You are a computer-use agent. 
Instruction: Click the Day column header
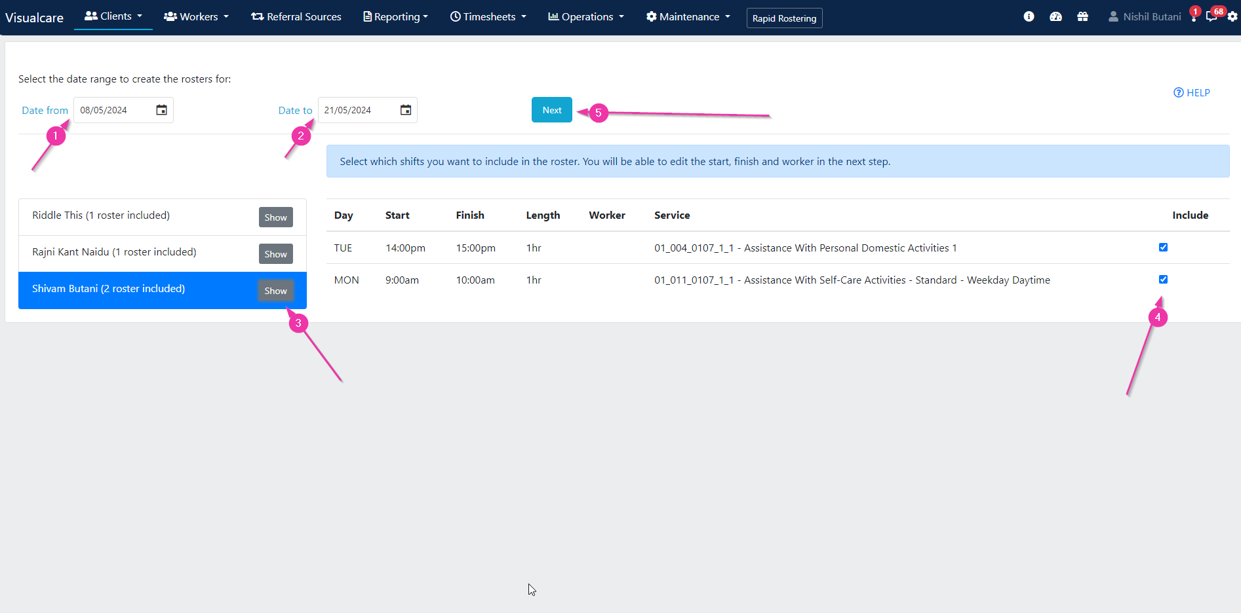344,215
